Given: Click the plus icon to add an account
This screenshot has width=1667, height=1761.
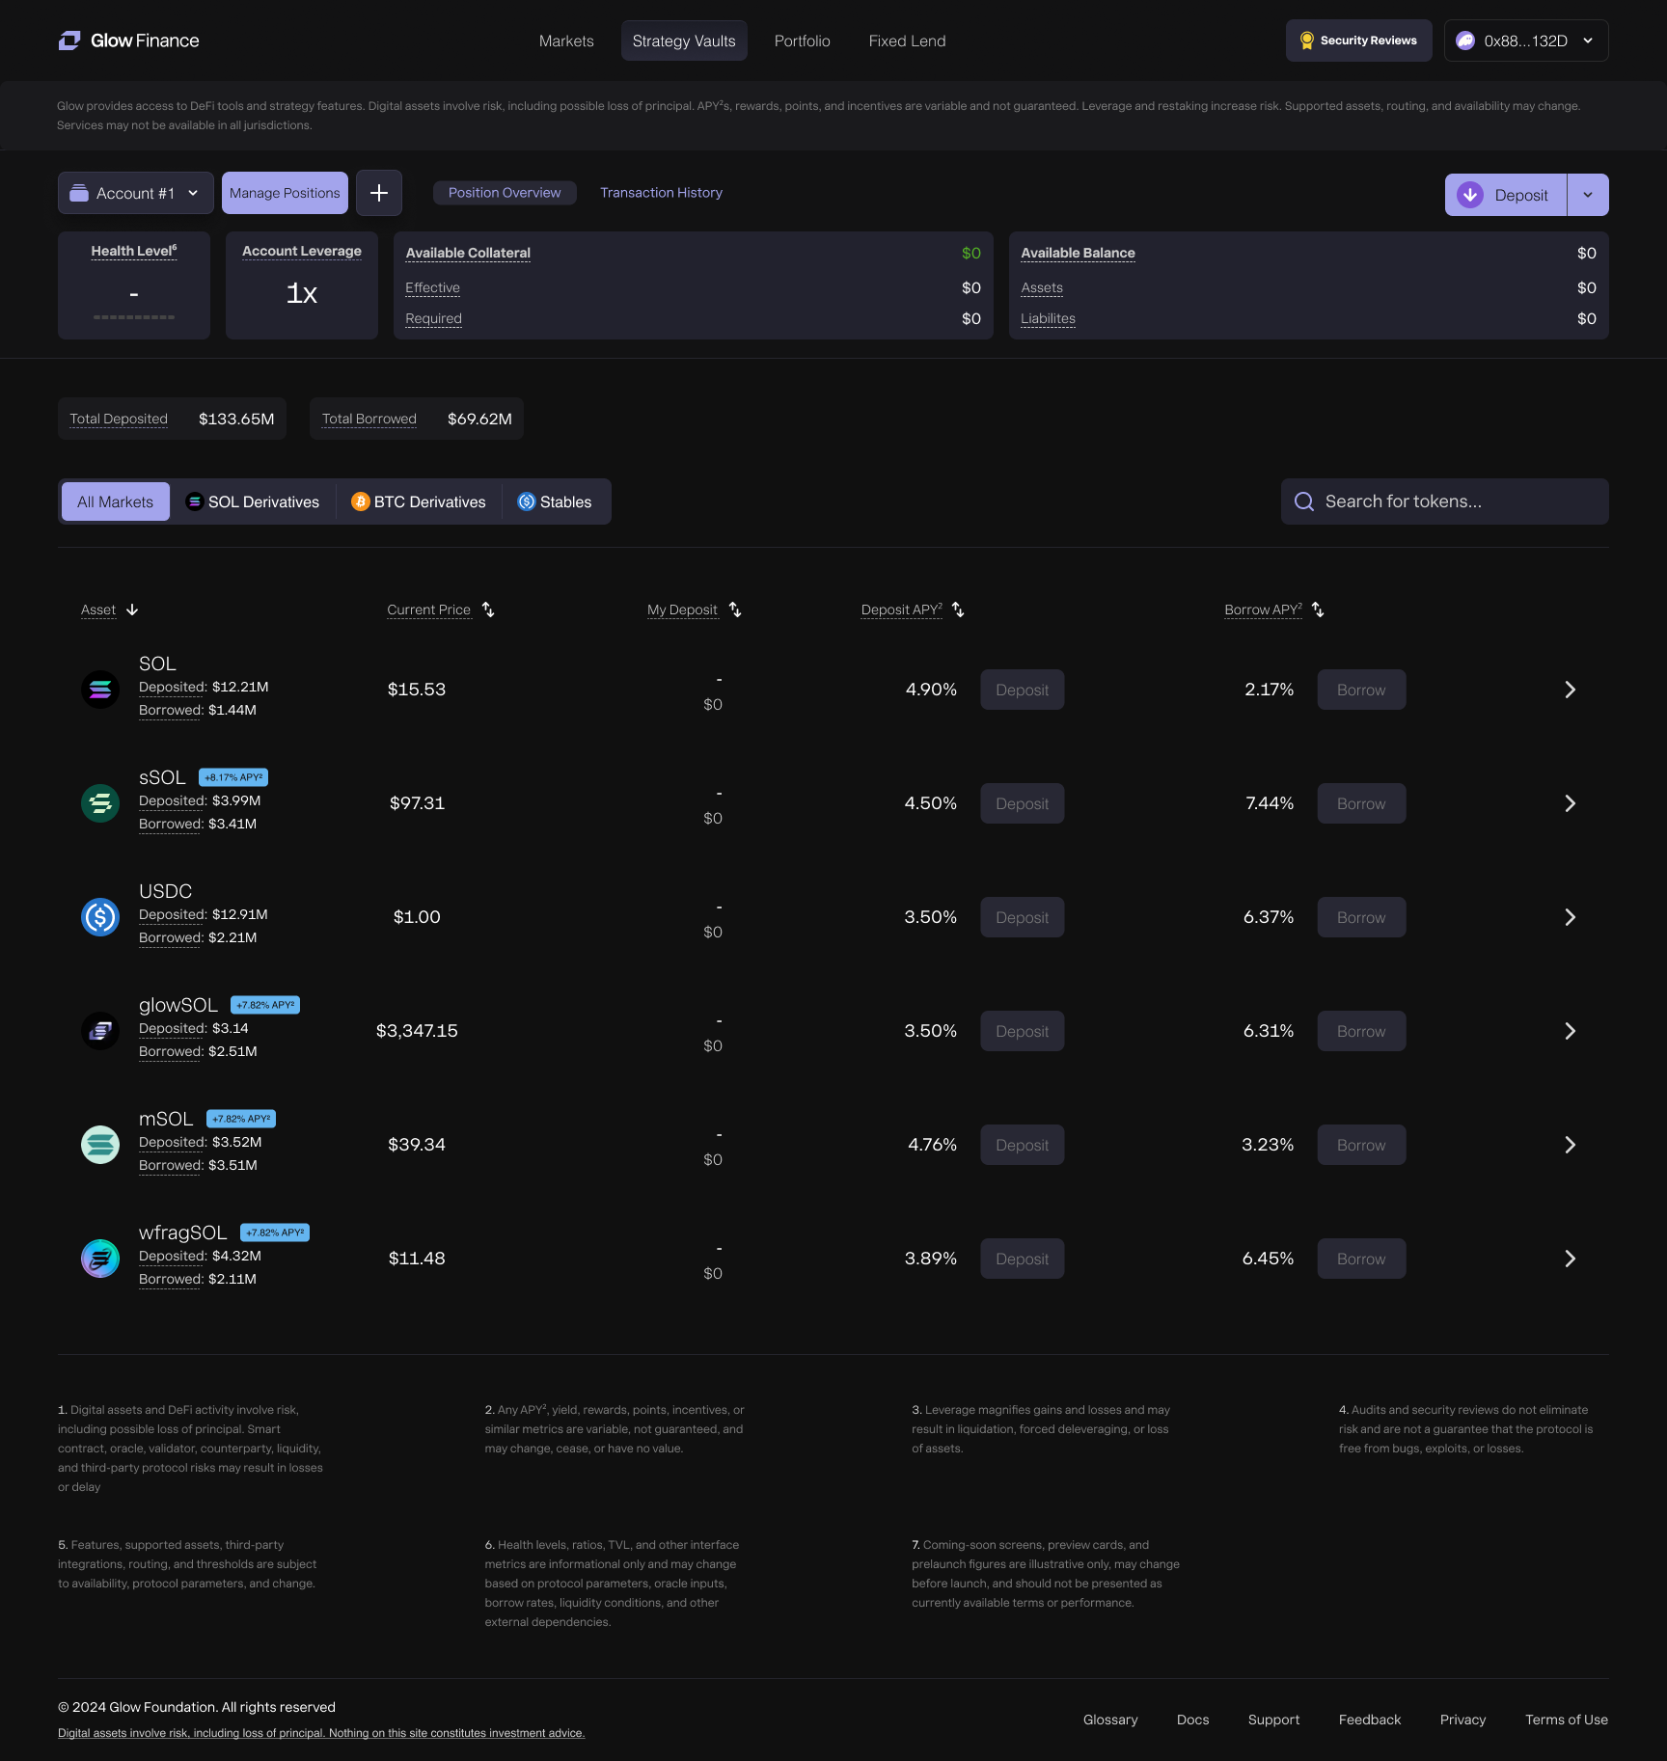Looking at the screenshot, I should (379, 193).
